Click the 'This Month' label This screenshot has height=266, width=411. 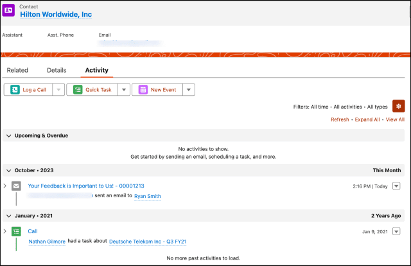387,170
